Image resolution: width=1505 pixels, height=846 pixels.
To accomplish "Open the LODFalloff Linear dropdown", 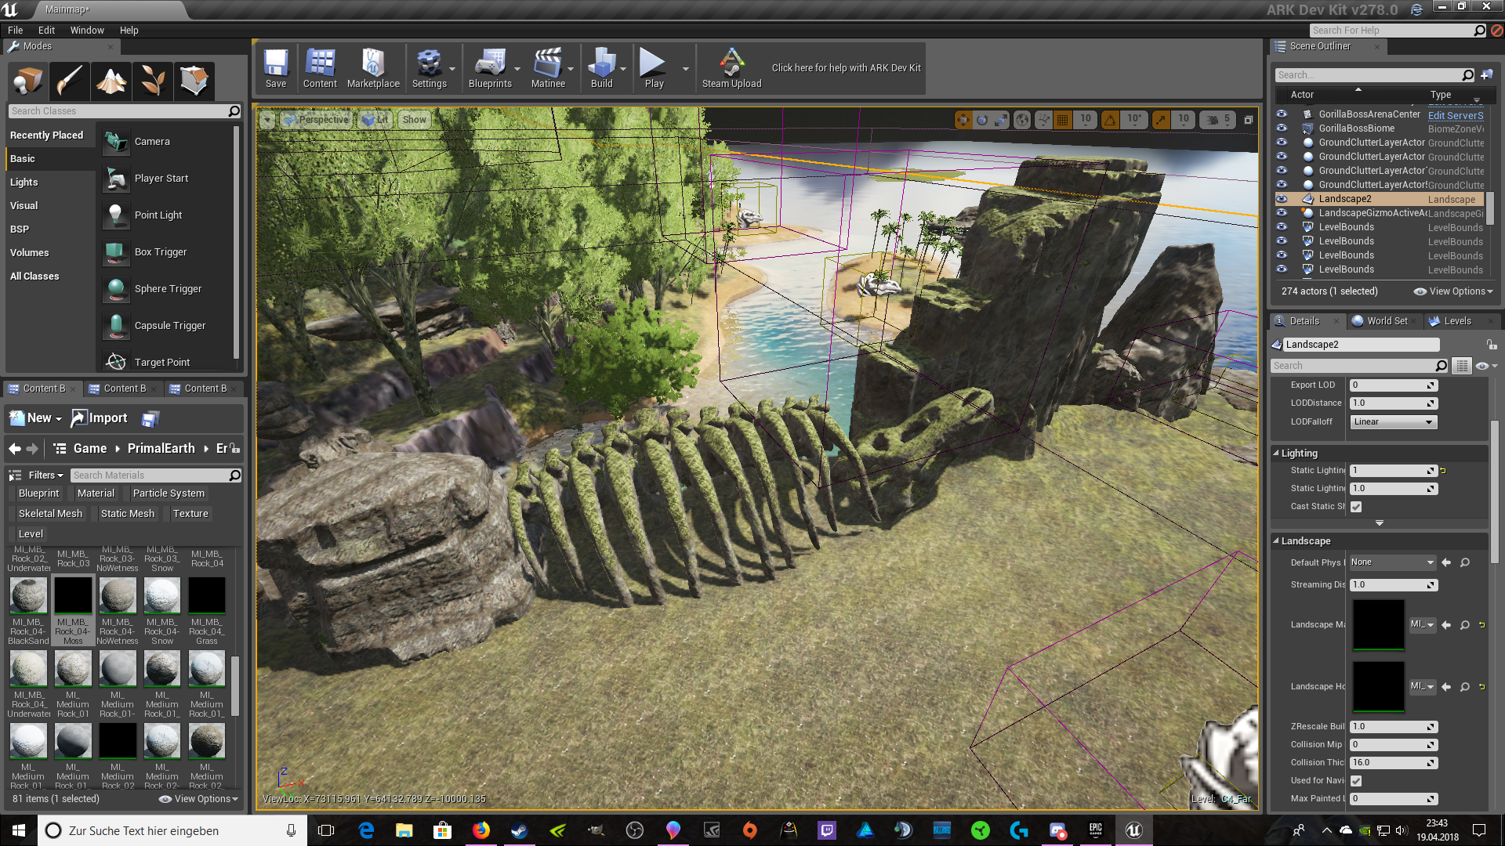I will [1393, 422].
